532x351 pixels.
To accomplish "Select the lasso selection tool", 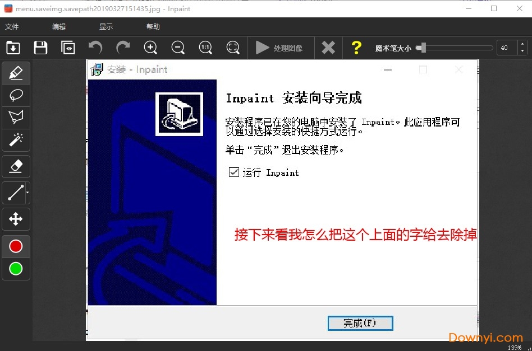I will pos(16,96).
